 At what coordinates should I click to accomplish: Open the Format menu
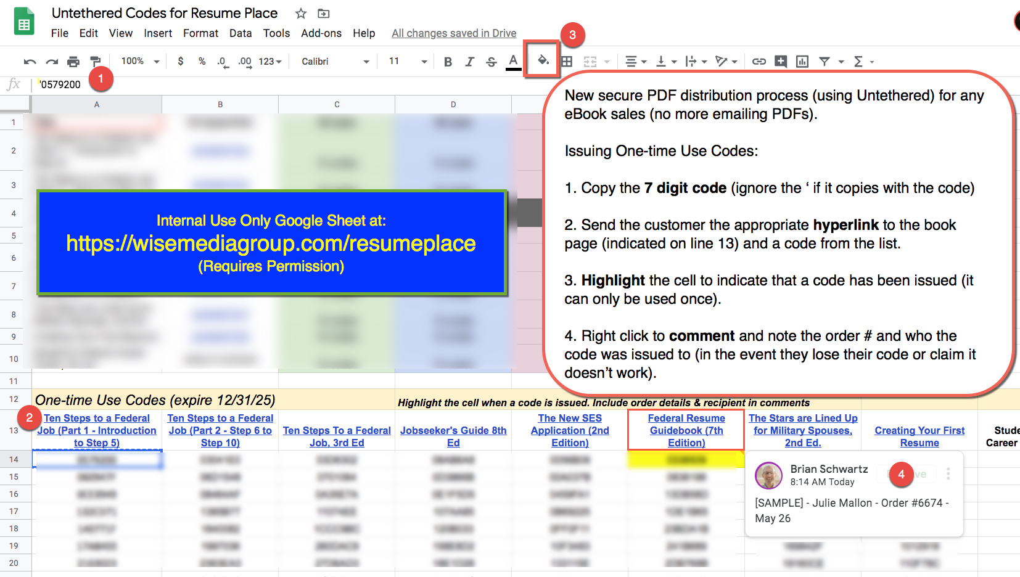click(200, 33)
